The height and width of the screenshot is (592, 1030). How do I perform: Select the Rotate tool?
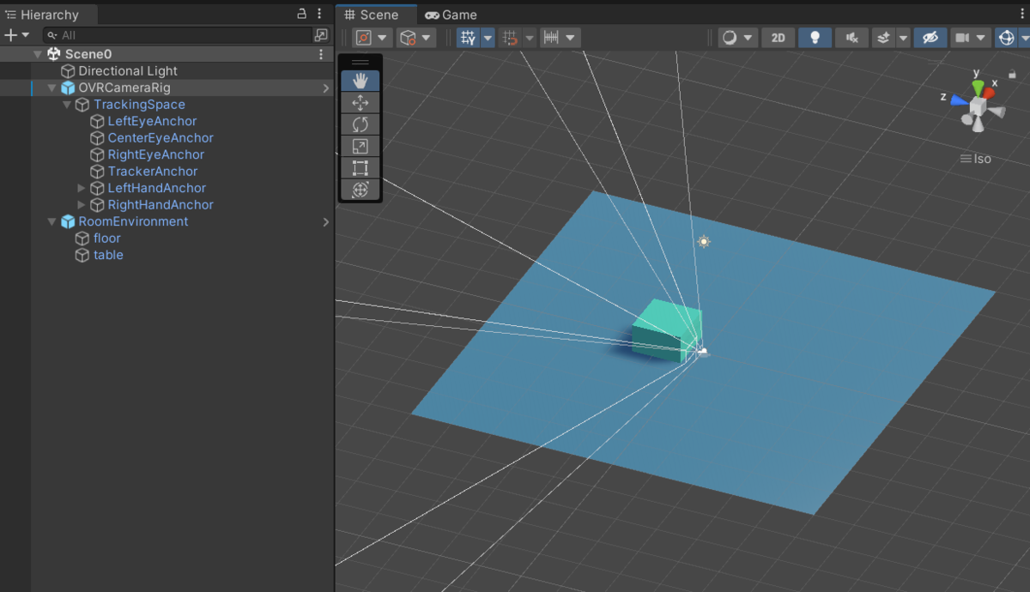click(360, 124)
